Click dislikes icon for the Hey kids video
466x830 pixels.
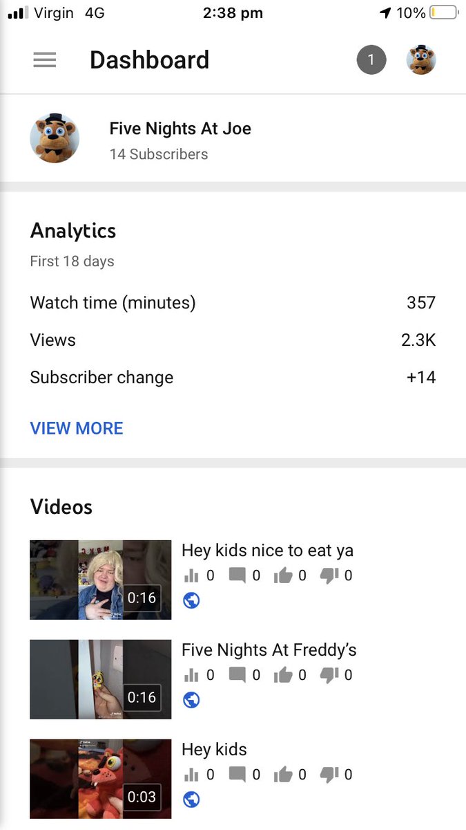coord(329,775)
